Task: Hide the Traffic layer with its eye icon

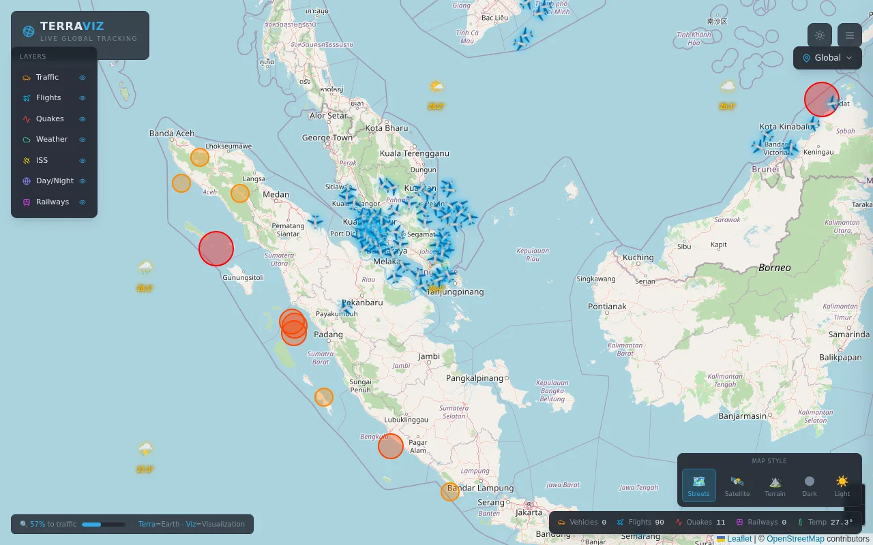Action: [x=83, y=78]
